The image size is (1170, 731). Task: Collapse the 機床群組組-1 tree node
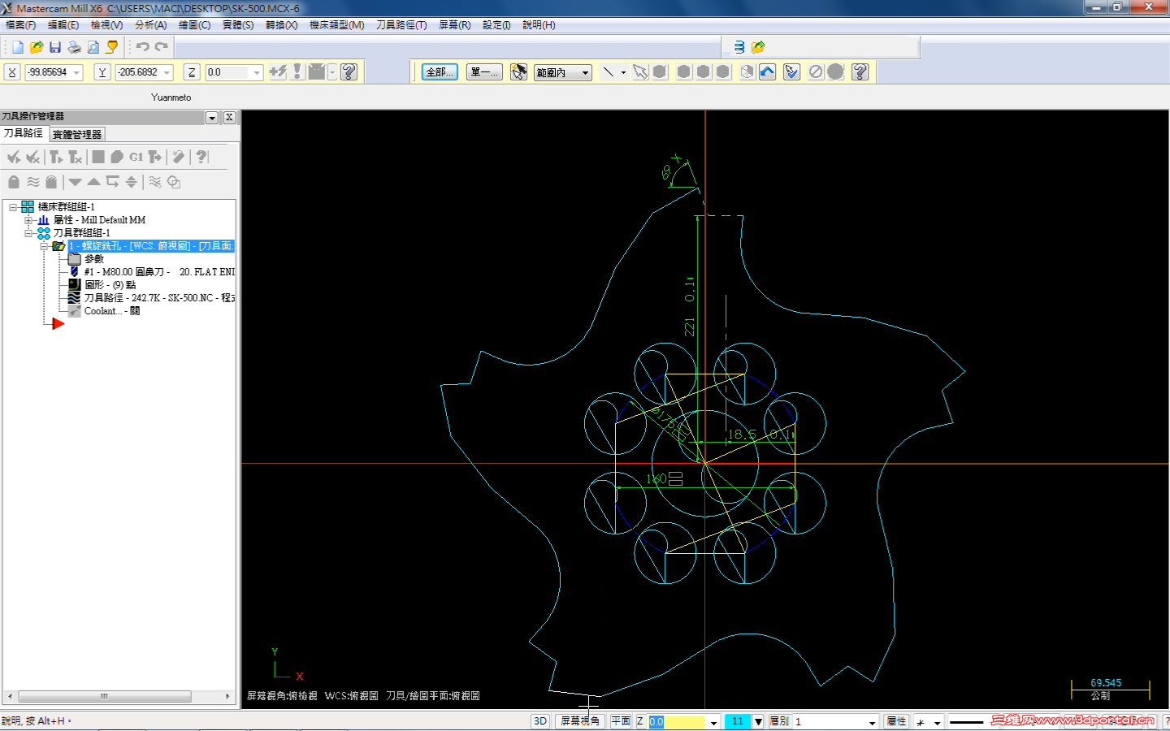[13, 207]
